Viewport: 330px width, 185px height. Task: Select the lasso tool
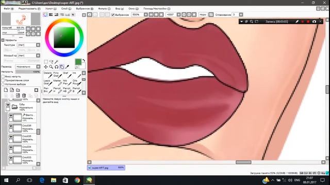(51, 62)
